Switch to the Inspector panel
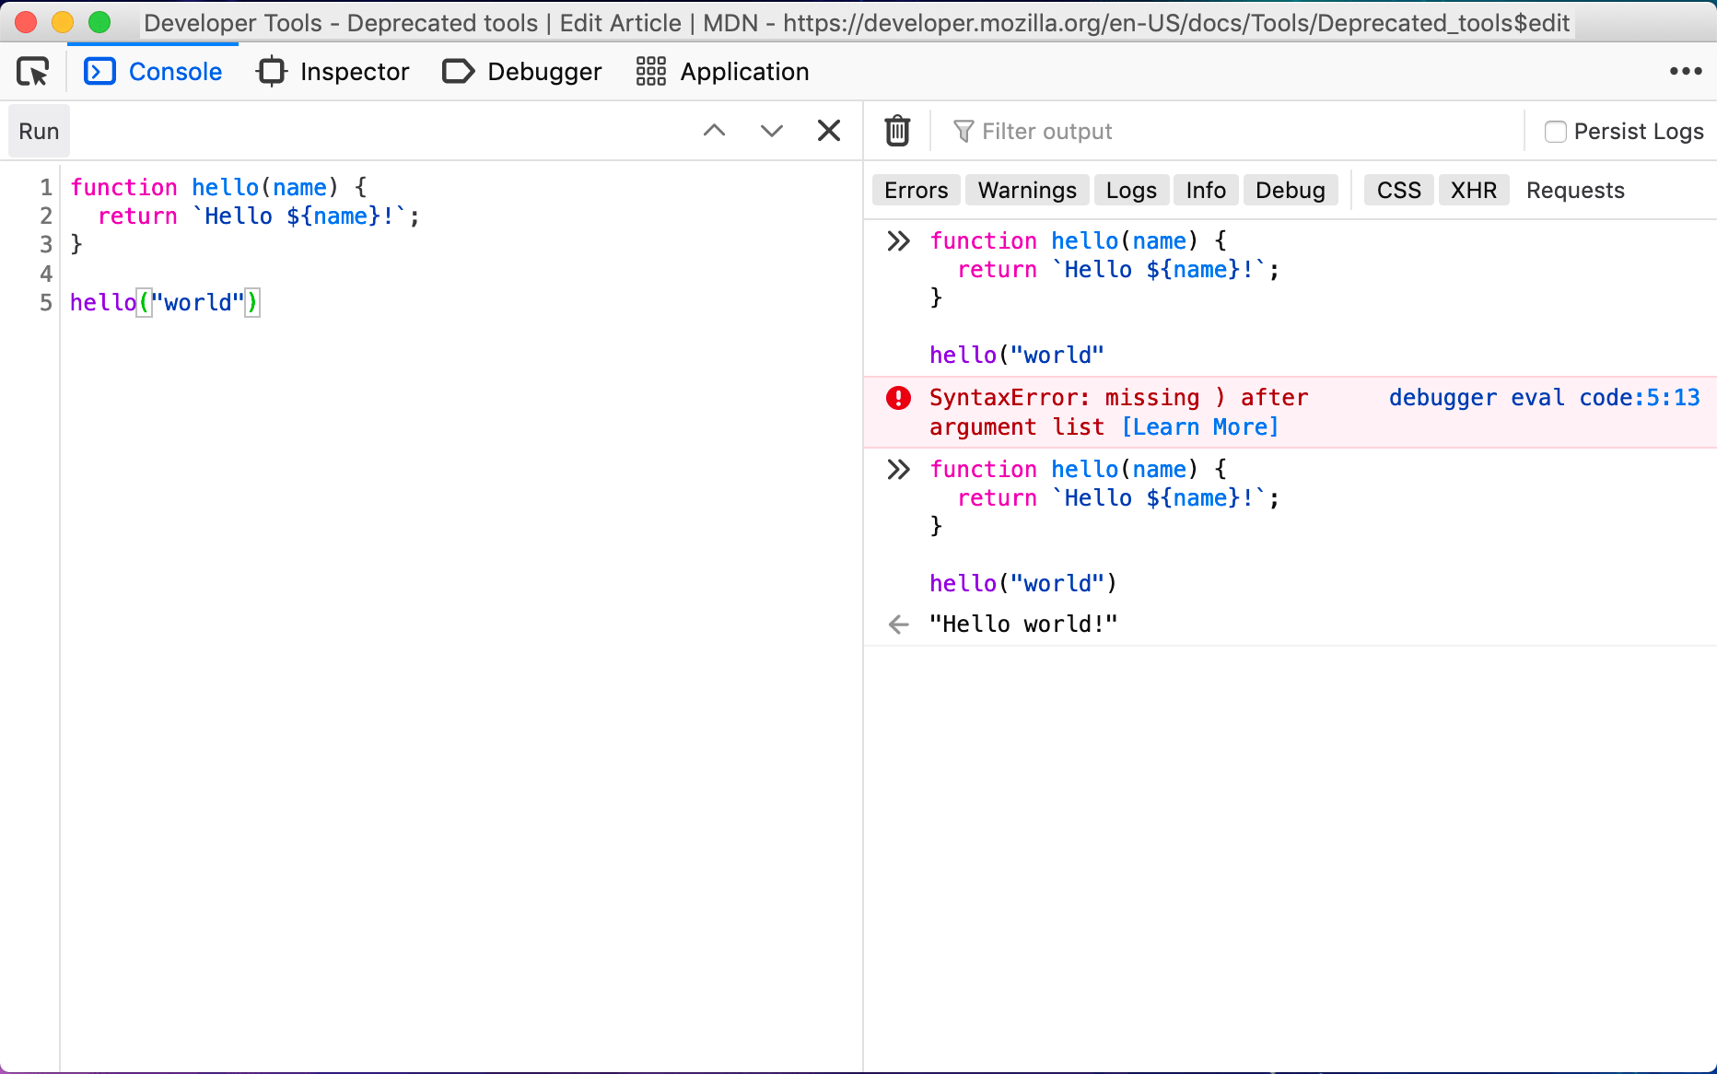The image size is (1717, 1074). [x=333, y=71]
